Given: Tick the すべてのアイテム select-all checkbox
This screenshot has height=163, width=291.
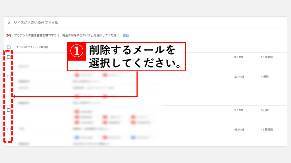Looking at the screenshot, I should coord(9,47).
